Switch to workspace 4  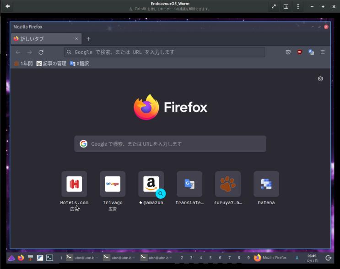point(201,258)
